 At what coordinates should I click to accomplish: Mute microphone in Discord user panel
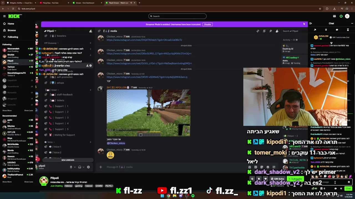tap(71, 167)
